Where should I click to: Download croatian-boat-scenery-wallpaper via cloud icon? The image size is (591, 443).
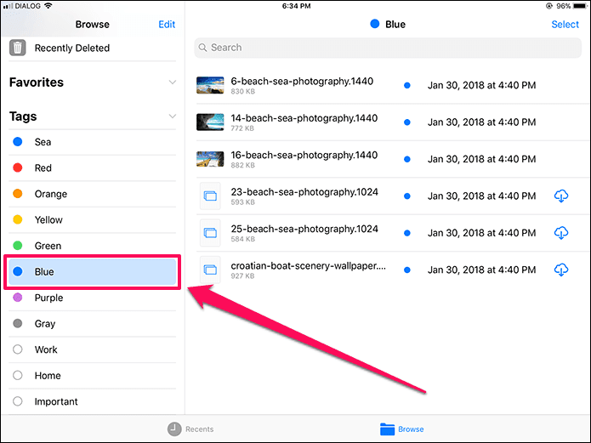561,270
